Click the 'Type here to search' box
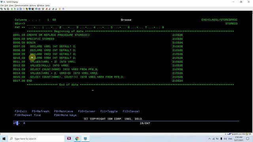This screenshot has height=142, width=253. (x=36, y=138)
